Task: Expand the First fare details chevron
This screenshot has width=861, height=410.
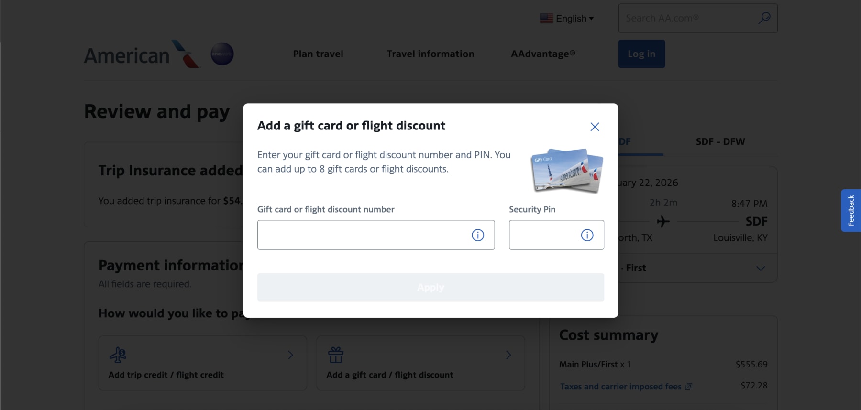Action: coord(761,268)
